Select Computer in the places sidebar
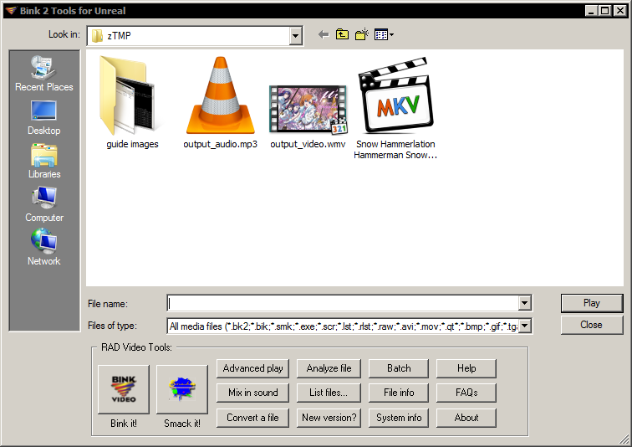632x447 pixels. [x=44, y=204]
